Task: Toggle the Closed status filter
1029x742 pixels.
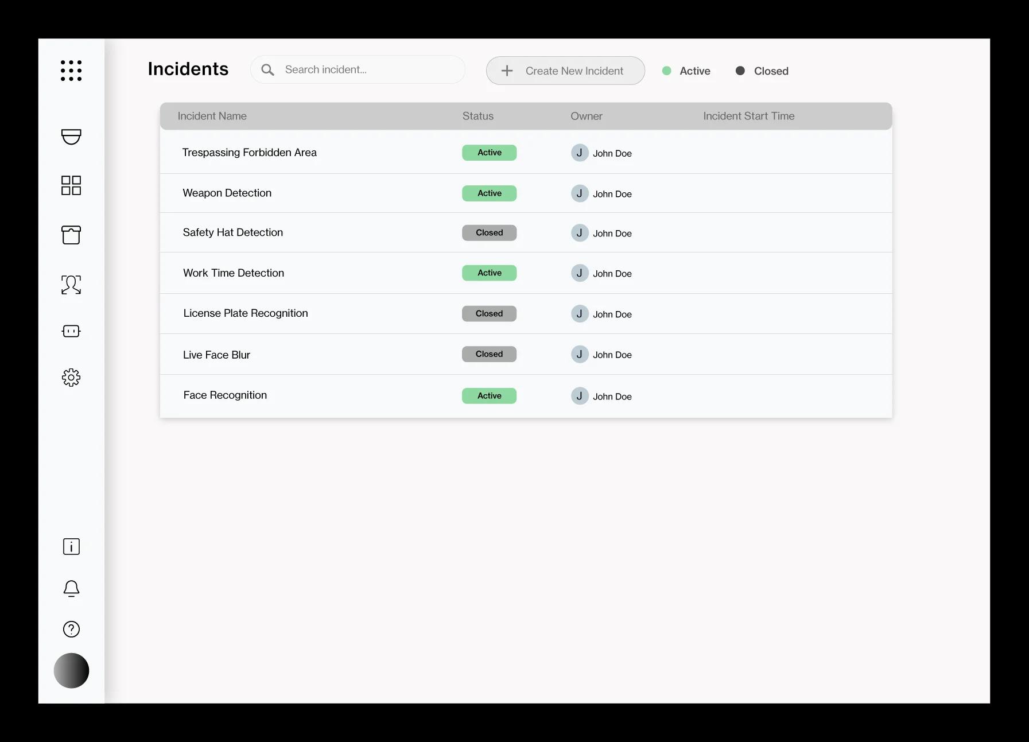Action: 762,71
